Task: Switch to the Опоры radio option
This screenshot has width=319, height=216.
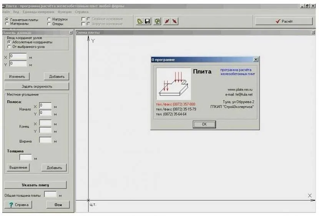Action: pyautogui.click(x=49, y=24)
